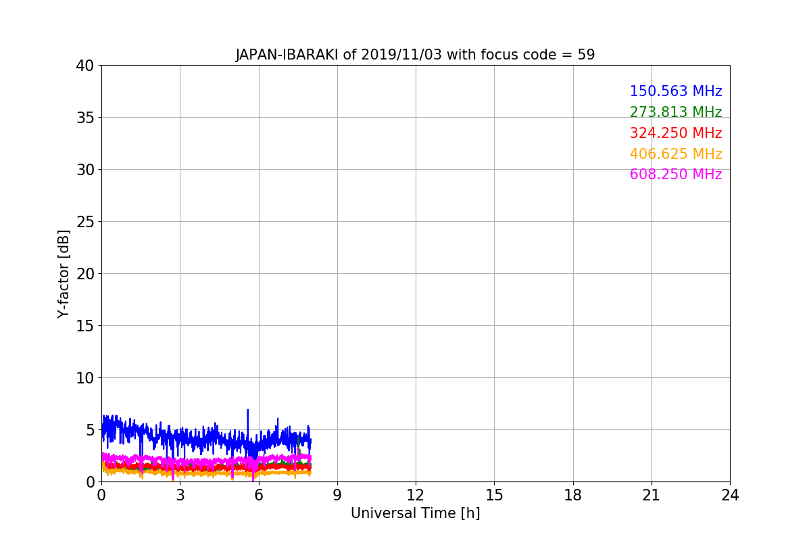This screenshot has width=811, height=541.
Task: Click the x-axis tick value 21
Action: point(652,495)
